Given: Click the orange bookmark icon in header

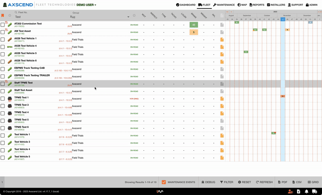Looking at the screenshot, I should pyautogui.click(x=3, y=16).
